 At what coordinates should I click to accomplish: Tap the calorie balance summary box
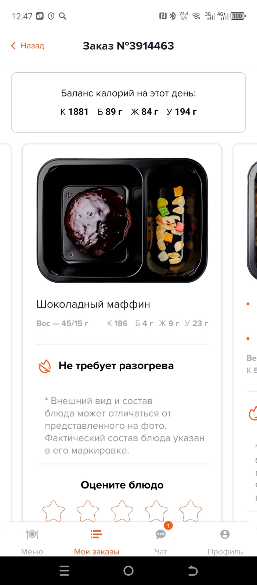pyautogui.click(x=128, y=102)
